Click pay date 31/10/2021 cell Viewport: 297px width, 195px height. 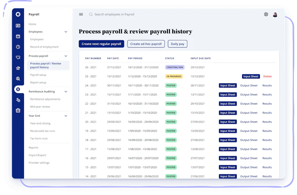[114, 104]
